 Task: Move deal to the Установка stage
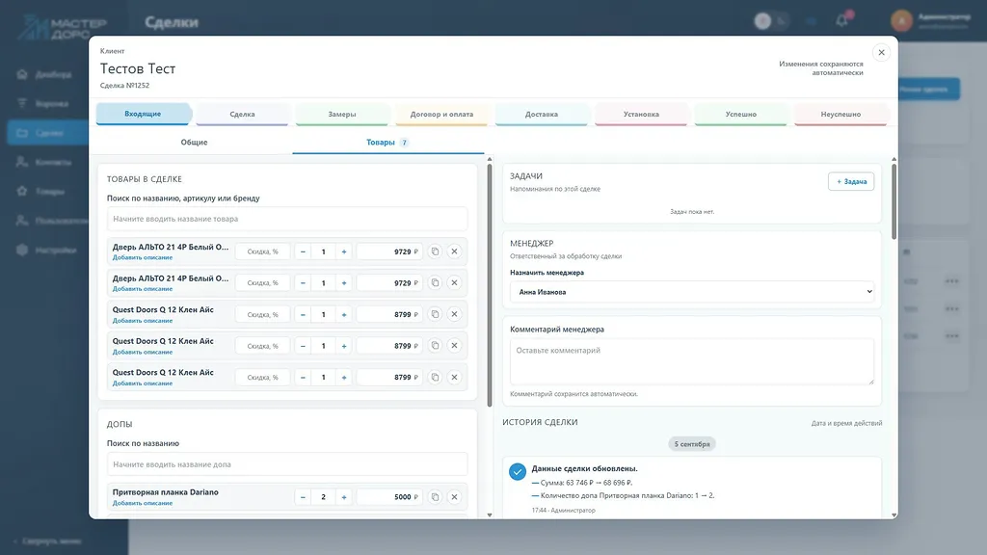(x=641, y=115)
